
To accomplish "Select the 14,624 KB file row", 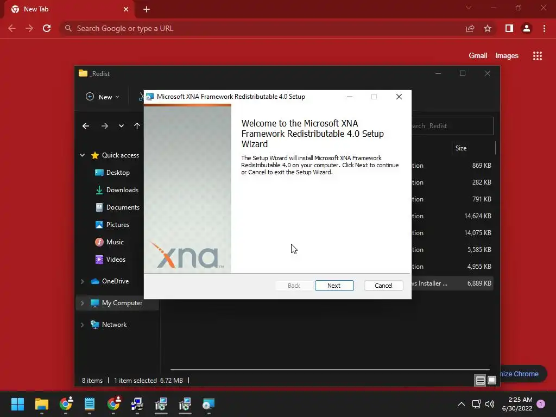I will point(452,216).
